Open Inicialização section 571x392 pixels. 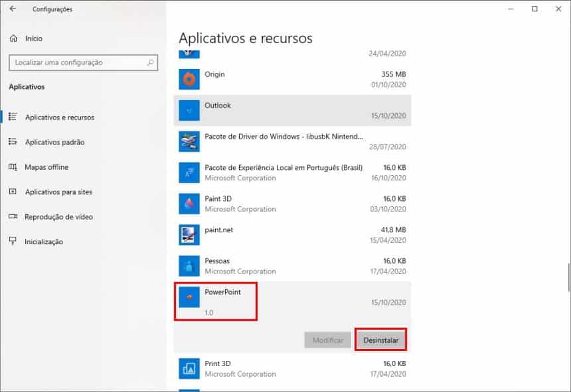(x=44, y=242)
